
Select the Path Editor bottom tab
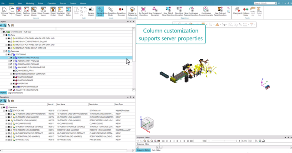point(156,150)
